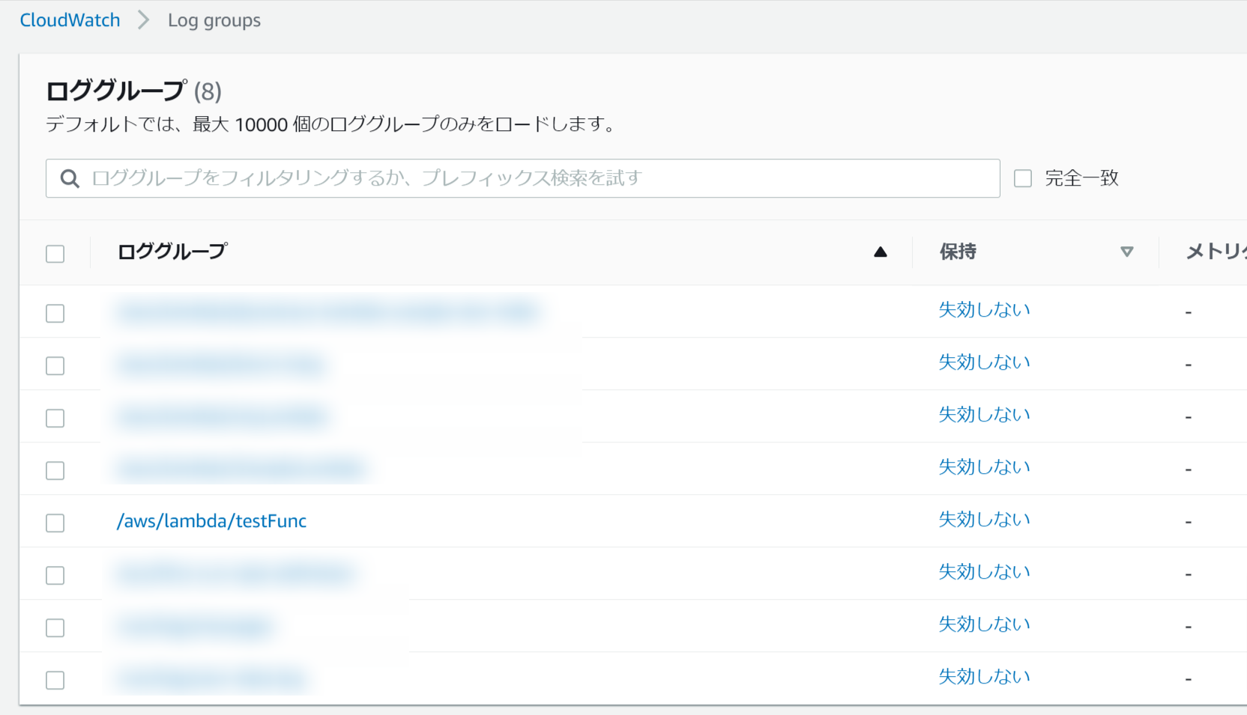Check the /aws/lambda/testFunc row checkbox

click(x=55, y=523)
